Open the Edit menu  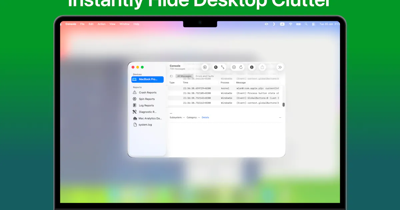pyautogui.click(x=91, y=24)
